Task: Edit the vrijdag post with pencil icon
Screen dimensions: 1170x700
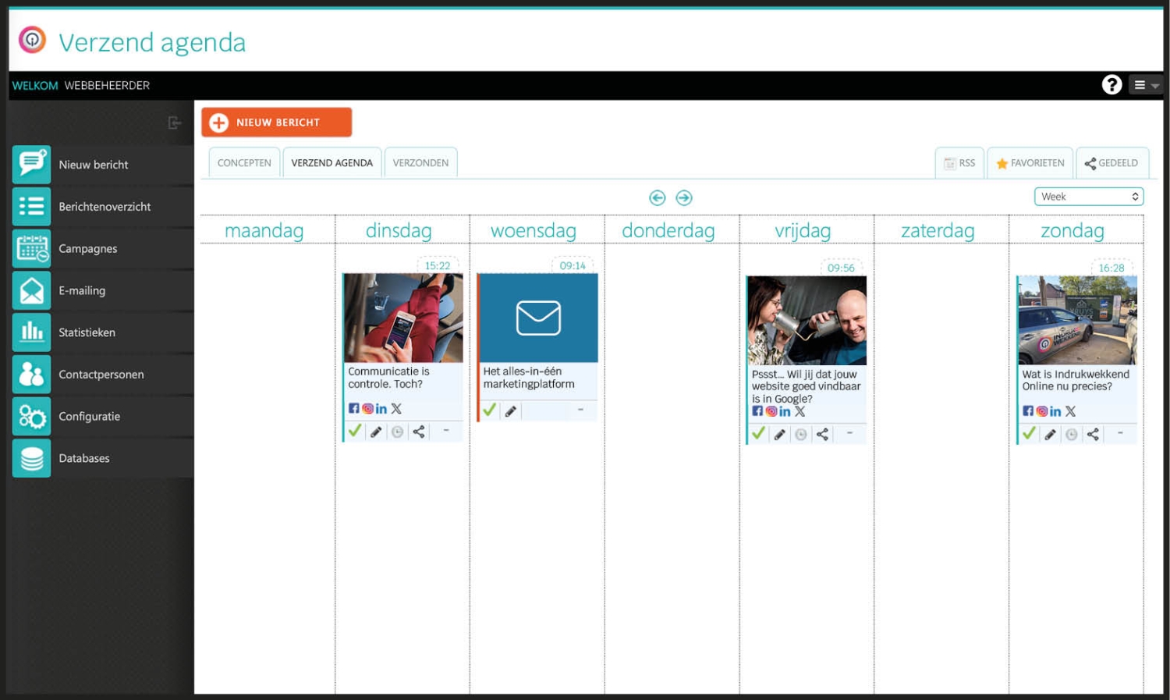Action: (x=779, y=435)
